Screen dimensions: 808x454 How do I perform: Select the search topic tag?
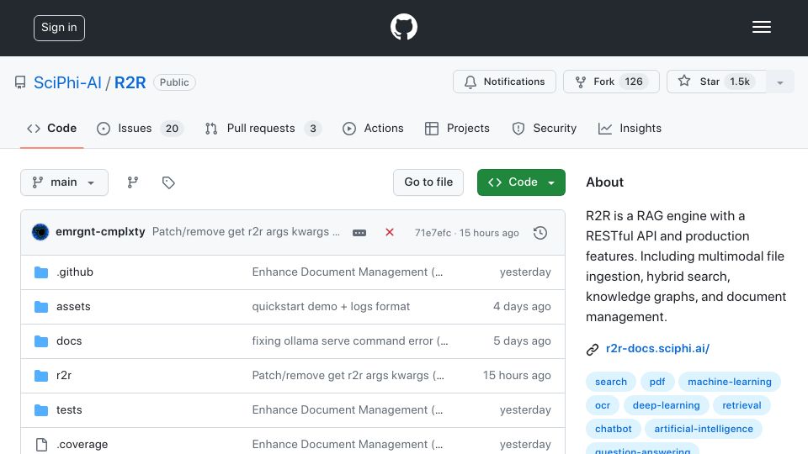click(611, 382)
